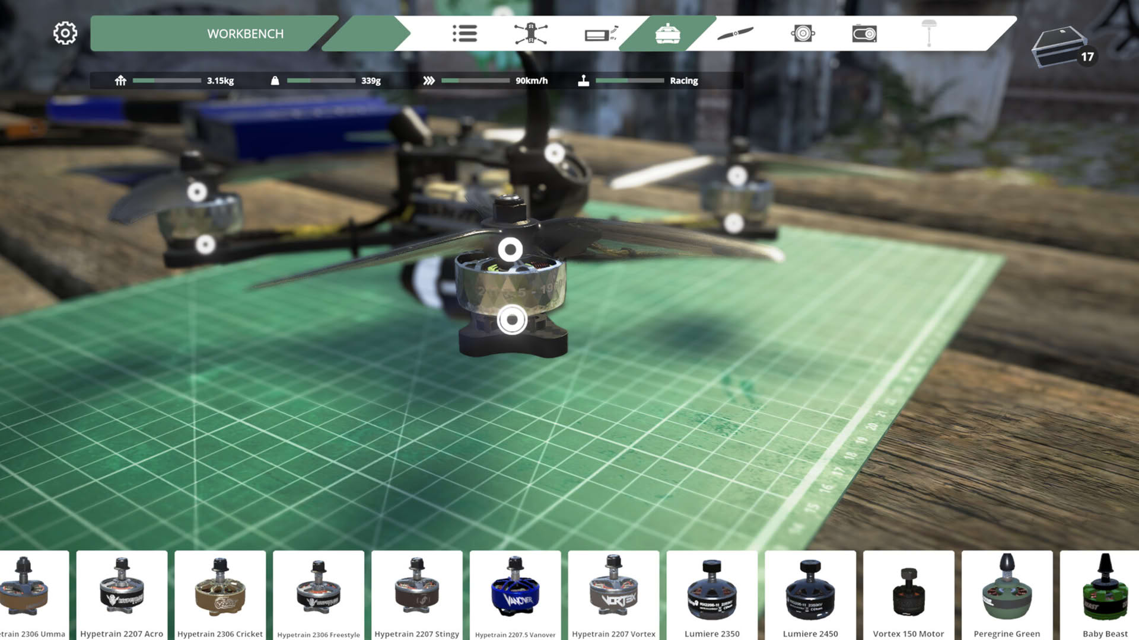Viewport: 1139px width, 640px height.
Task: Choose the Lumiere 2350 motor
Action: click(x=712, y=595)
